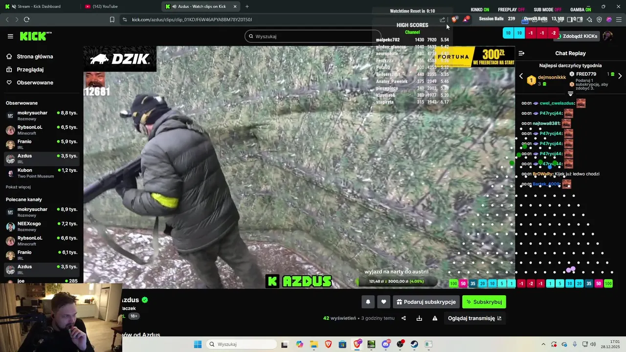Click the Podaruj subskrypcje button

click(426, 302)
